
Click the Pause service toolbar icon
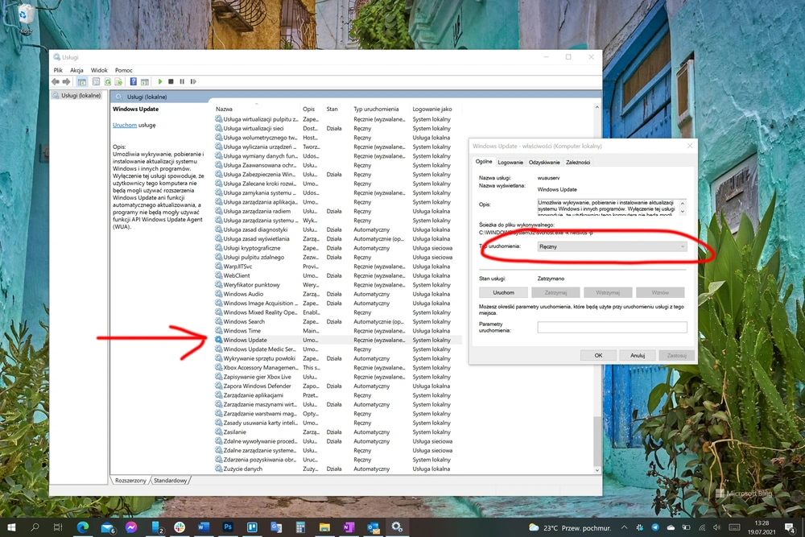tap(182, 81)
